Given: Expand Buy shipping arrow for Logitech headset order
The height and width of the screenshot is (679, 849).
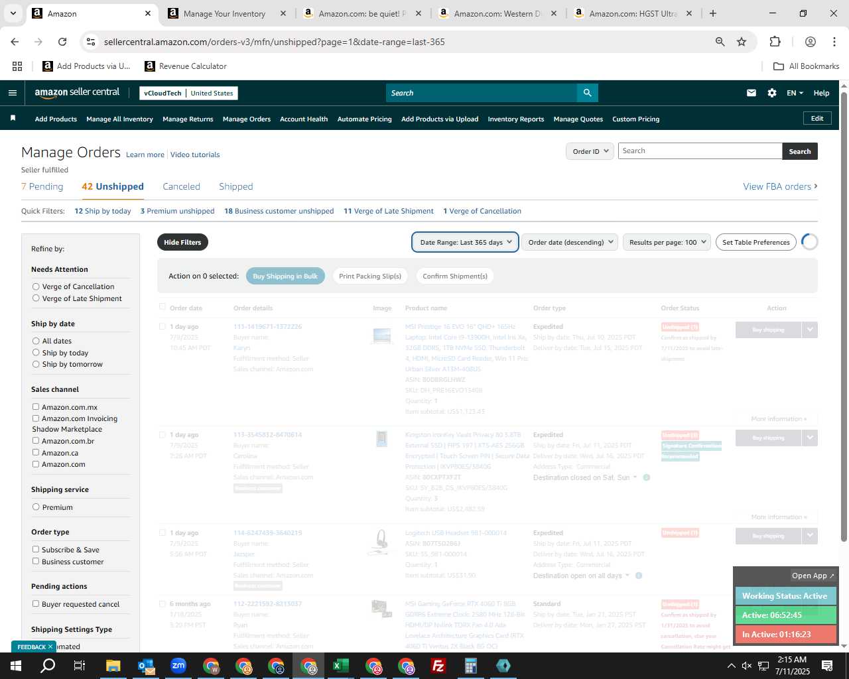Looking at the screenshot, I should [x=809, y=536].
